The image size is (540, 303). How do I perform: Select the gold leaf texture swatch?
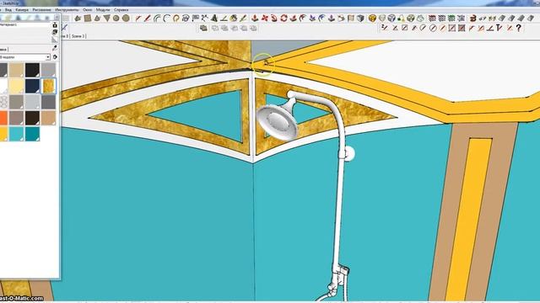(x=48, y=86)
